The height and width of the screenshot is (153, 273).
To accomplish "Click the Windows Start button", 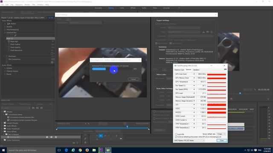I will [3, 150].
